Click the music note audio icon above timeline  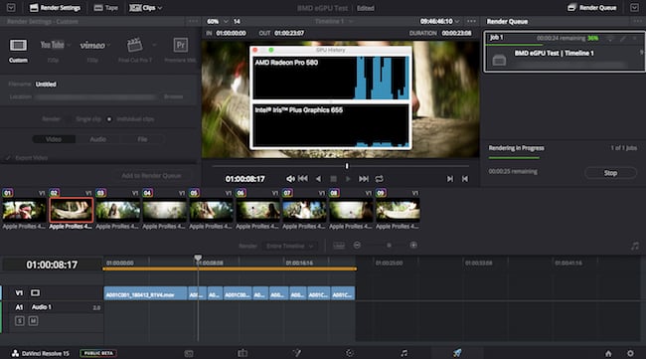click(x=635, y=246)
